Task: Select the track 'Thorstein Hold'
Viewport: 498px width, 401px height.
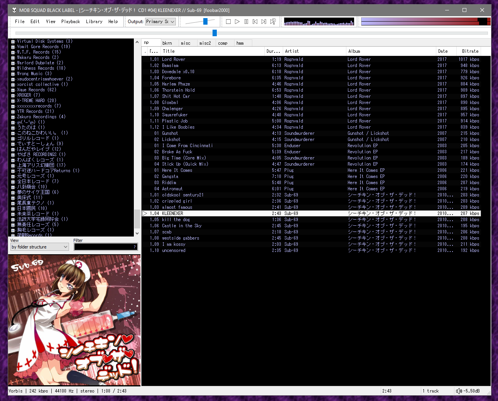Action: pyautogui.click(x=311, y=90)
